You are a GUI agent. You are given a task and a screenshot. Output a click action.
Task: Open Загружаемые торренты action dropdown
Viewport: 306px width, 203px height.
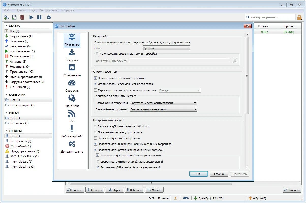[x=163, y=103]
